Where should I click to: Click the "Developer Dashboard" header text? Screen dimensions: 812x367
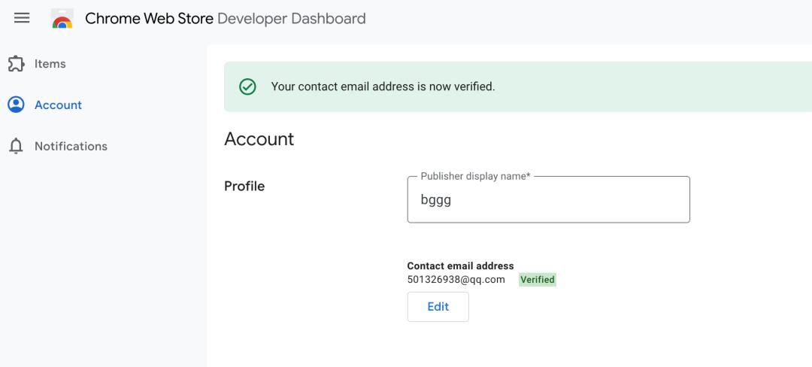292,19
